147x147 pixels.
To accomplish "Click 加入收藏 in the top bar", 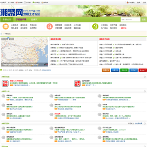I will pyautogui.click(x=11, y=2).
